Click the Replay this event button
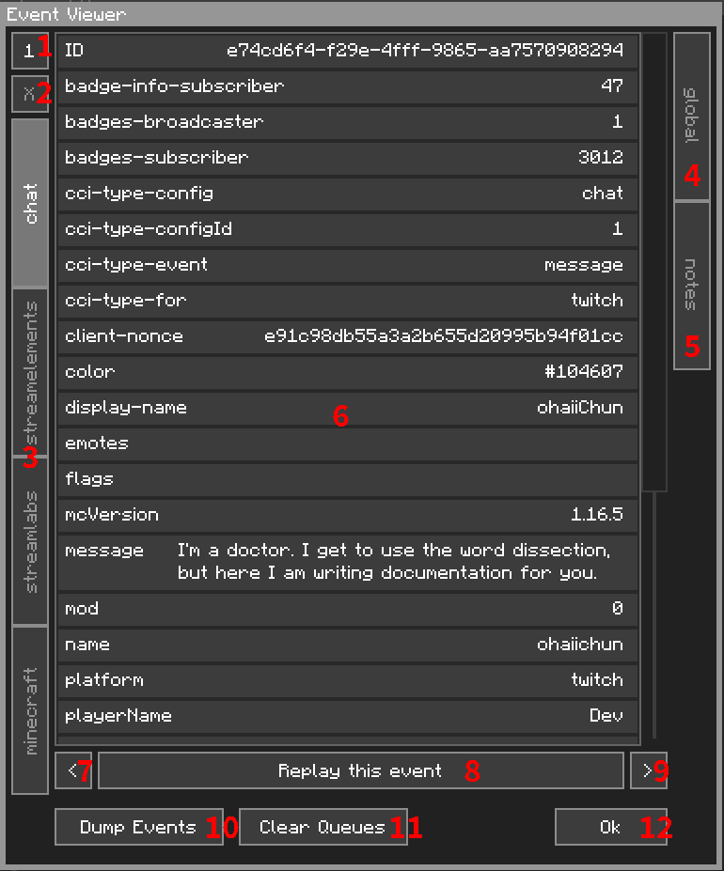 (x=361, y=770)
